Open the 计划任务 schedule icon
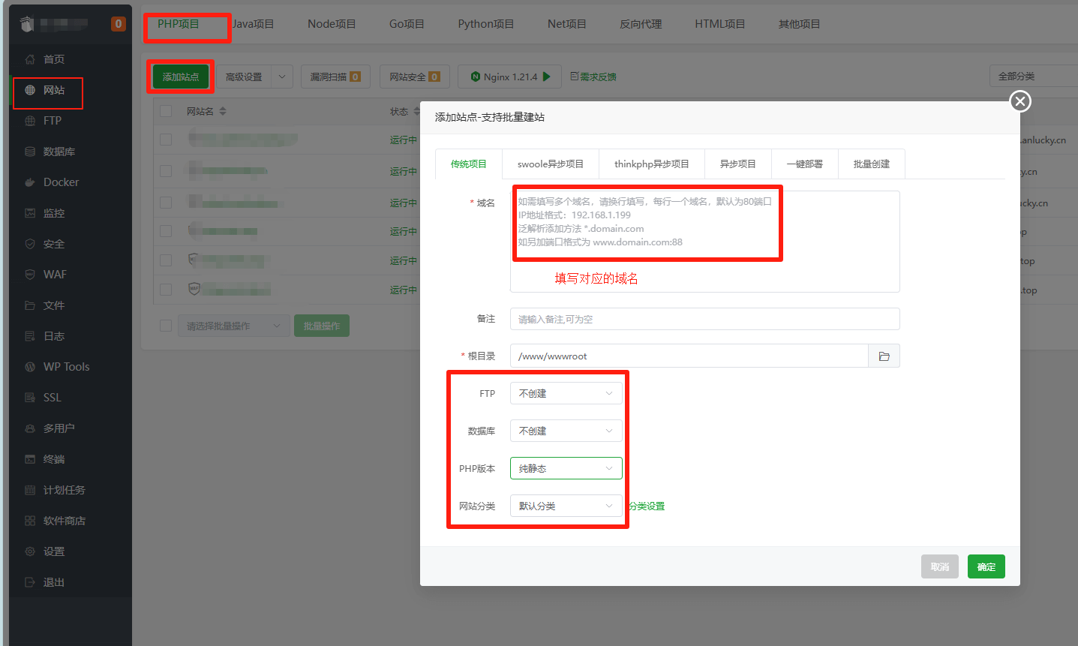 click(x=30, y=490)
